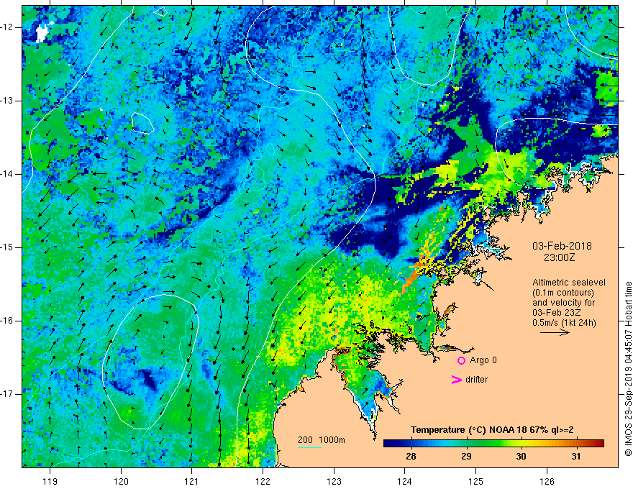Click latitude label -12 on left axis

click(x=7, y=27)
